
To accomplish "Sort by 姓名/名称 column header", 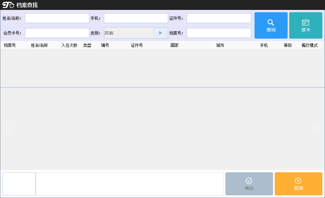I will pyautogui.click(x=39, y=45).
